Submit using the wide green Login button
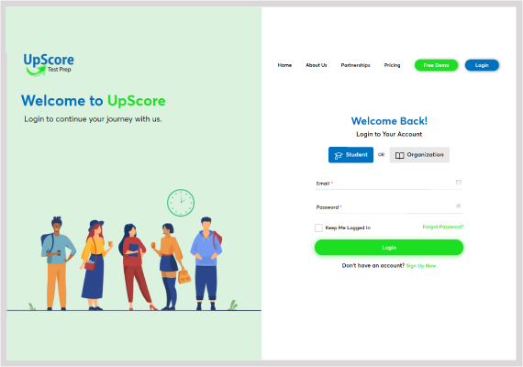Screen dimensions: 523x367 tap(389, 247)
